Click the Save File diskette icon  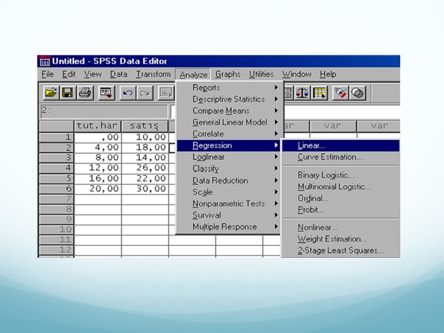(x=68, y=93)
